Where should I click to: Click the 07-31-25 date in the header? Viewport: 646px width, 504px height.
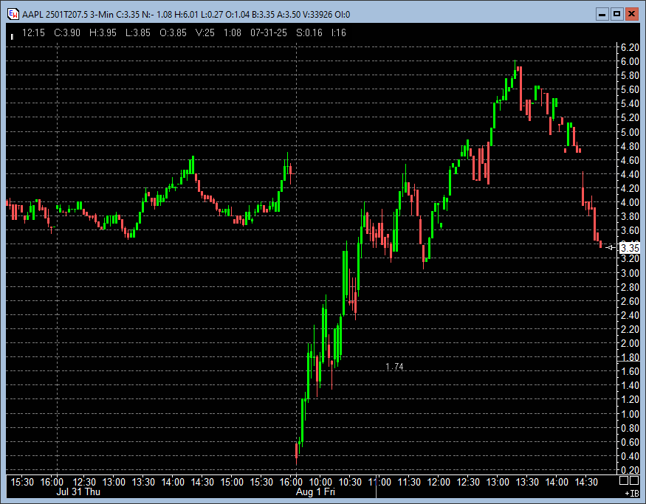[269, 32]
